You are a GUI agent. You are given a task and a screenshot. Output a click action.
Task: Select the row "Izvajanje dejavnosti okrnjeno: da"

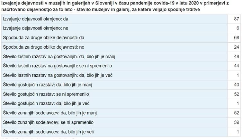[36, 19]
